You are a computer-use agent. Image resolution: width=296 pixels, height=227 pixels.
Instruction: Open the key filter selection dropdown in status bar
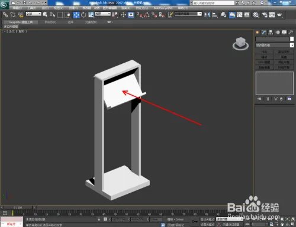tap(230, 219)
